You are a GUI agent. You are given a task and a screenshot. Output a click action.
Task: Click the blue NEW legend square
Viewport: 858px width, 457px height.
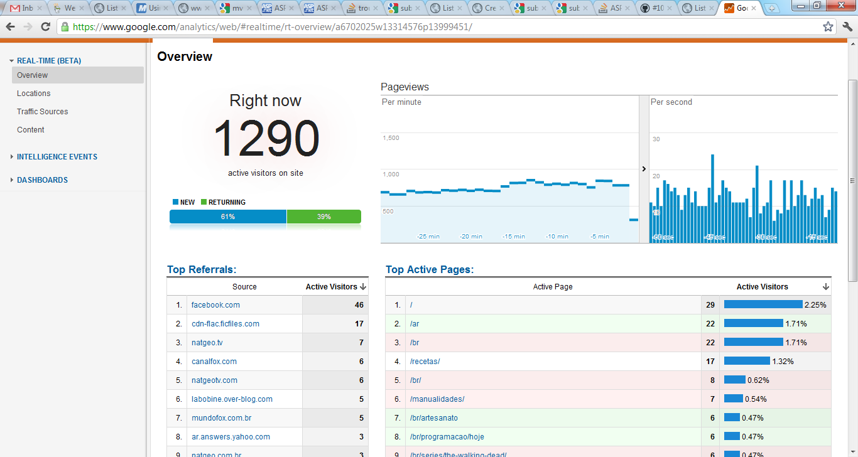[176, 202]
